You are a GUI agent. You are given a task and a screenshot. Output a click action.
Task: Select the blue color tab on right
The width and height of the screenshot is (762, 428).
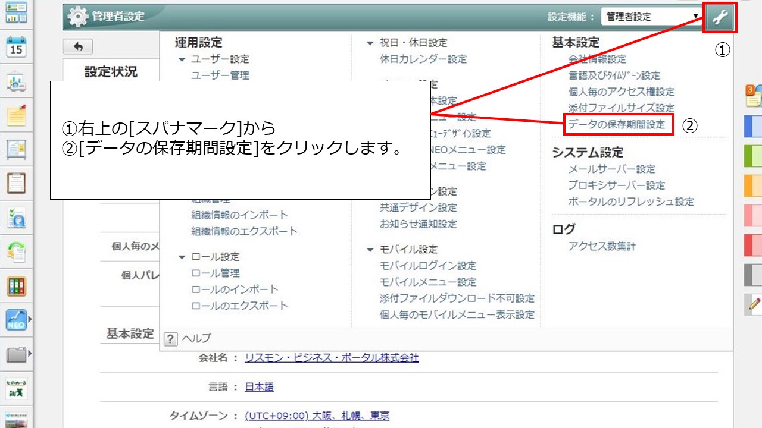(x=753, y=126)
